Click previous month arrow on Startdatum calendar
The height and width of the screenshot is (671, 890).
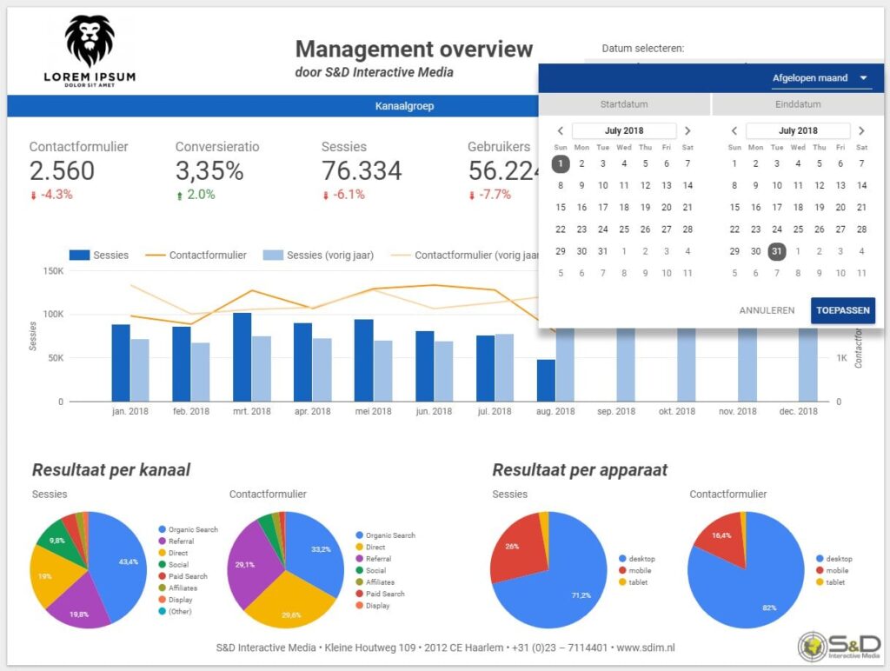click(x=561, y=130)
